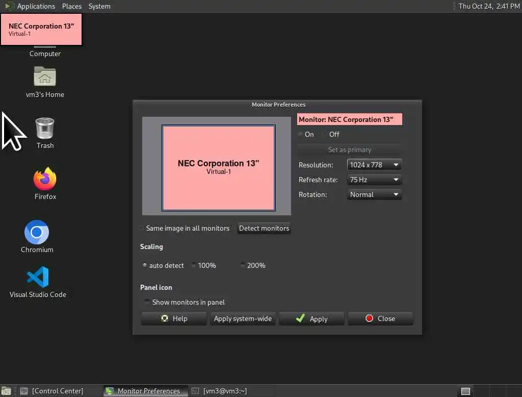Launch Chromium from the desktop

click(x=37, y=236)
